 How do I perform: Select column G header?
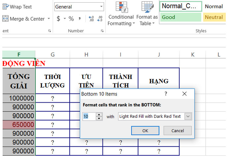point(52,55)
